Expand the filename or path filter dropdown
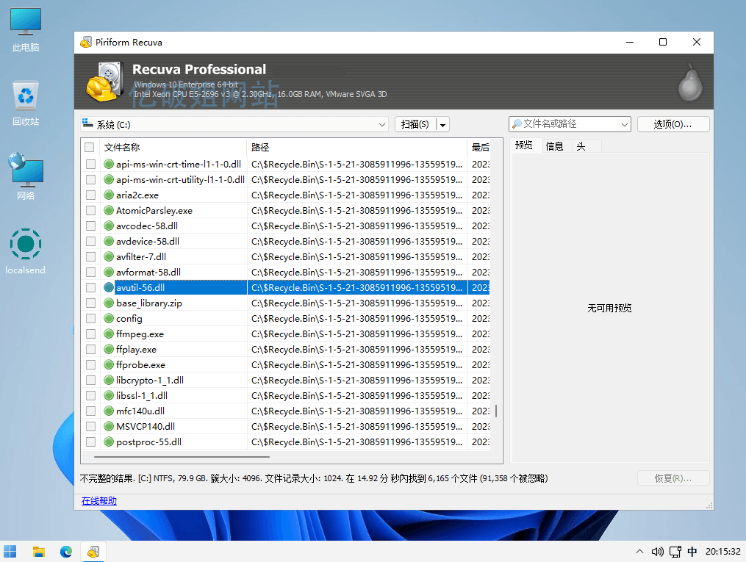This screenshot has height=562, width=746. click(x=625, y=125)
